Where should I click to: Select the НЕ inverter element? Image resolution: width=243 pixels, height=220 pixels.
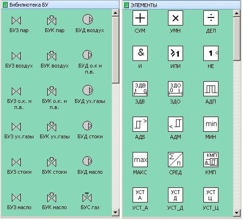tap(211, 53)
